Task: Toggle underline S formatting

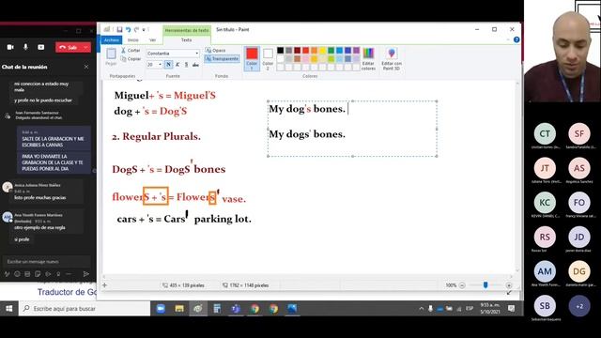Action: coord(187,65)
